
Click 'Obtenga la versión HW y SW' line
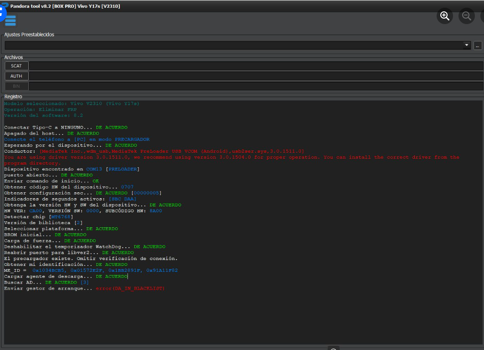pos(92,205)
